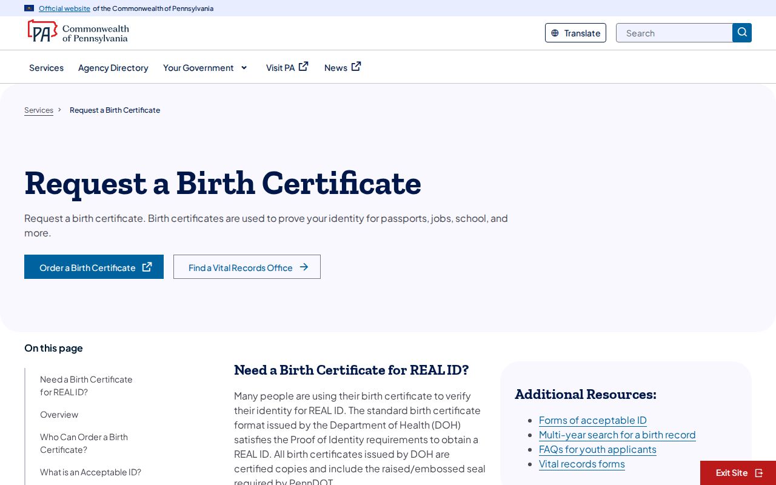Click the Services breadcrumb link
This screenshot has height=485, width=776.
pyautogui.click(x=39, y=110)
